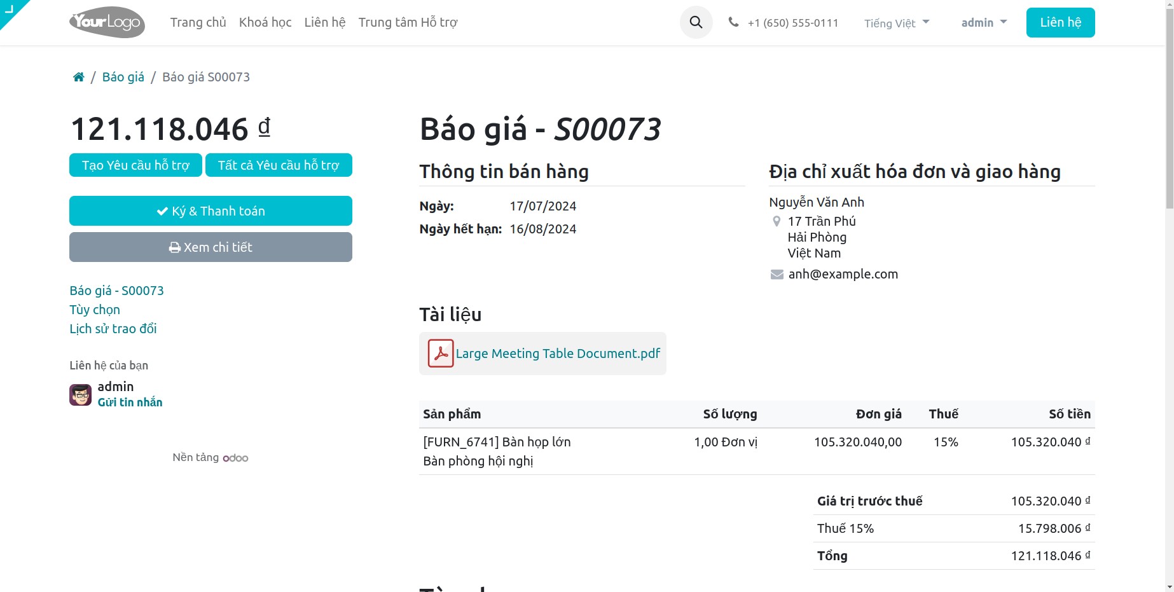Click Tạo Yêu cầu hỗ trợ button
Screen dimensions: 1174x592
[x=135, y=165]
